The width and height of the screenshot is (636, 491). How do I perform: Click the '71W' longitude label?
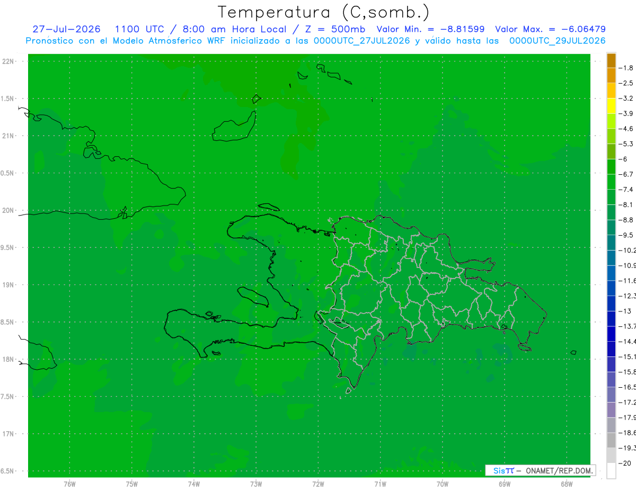tap(380, 484)
